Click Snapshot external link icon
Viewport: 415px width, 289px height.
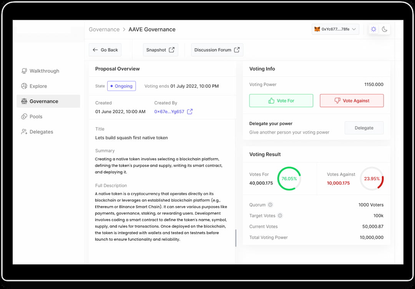(172, 50)
